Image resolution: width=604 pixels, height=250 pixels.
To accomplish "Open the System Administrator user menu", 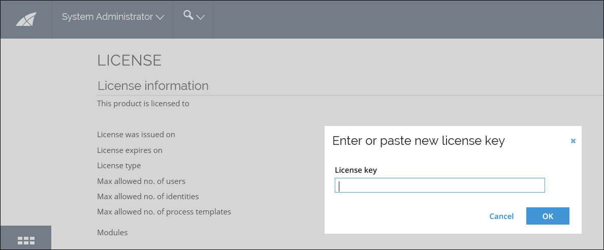I will coord(113,17).
